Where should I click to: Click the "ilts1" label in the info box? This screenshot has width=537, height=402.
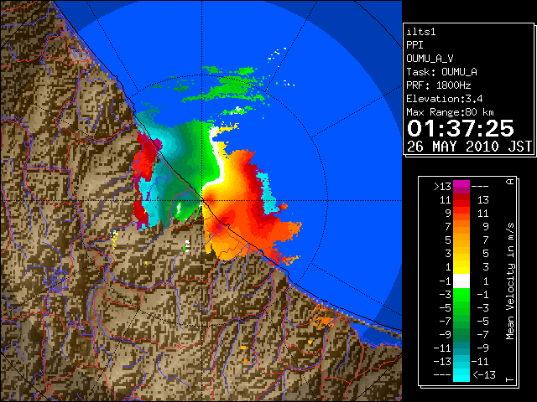(x=421, y=32)
